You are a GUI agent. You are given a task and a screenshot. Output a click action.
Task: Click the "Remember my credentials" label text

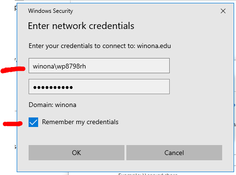80,122
